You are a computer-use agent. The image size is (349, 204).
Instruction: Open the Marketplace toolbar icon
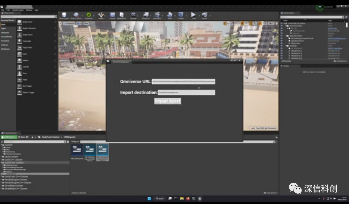[122, 15]
